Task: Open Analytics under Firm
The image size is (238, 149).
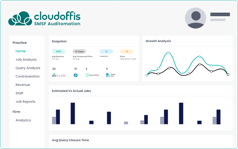Action: point(23,120)
